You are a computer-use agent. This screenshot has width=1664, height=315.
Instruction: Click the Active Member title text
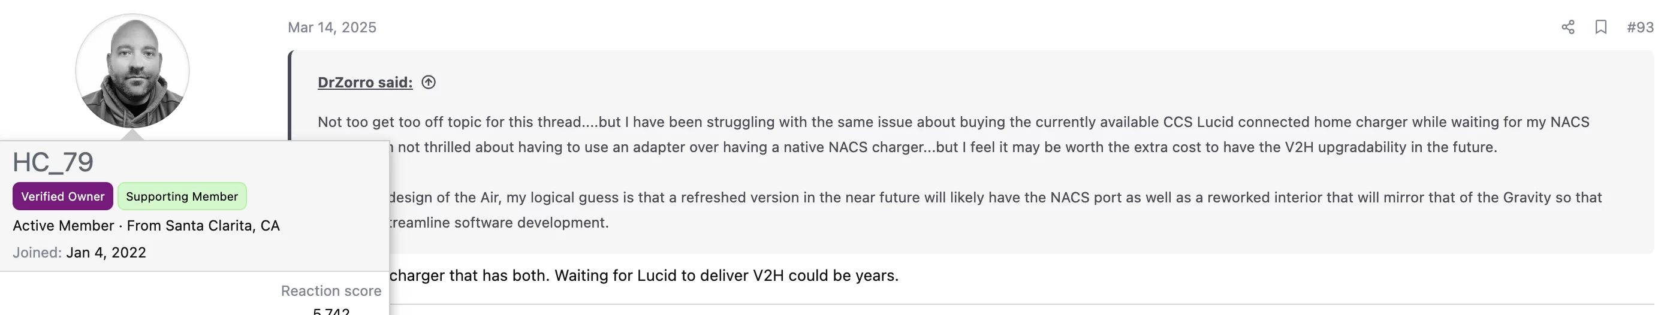pos(64,225)
